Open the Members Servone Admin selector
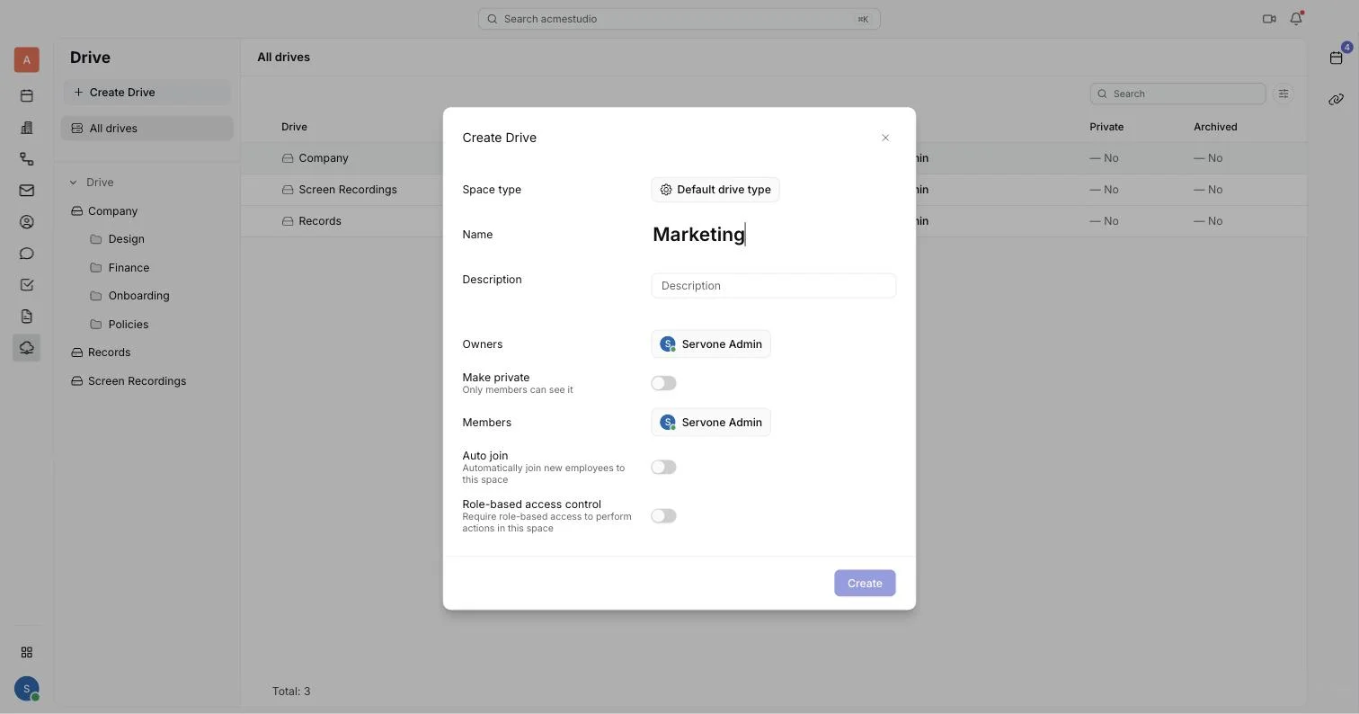Screen dimensions: 1359x714 711,422
